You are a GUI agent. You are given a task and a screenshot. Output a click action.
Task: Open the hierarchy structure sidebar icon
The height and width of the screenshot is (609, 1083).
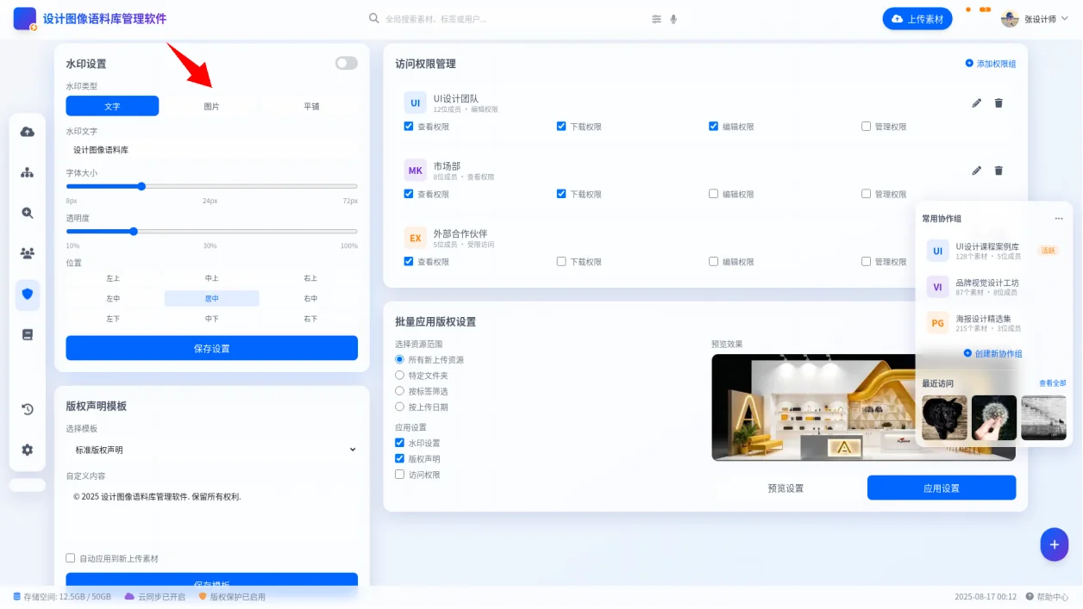pyautogui.click(x=28, y=172)
